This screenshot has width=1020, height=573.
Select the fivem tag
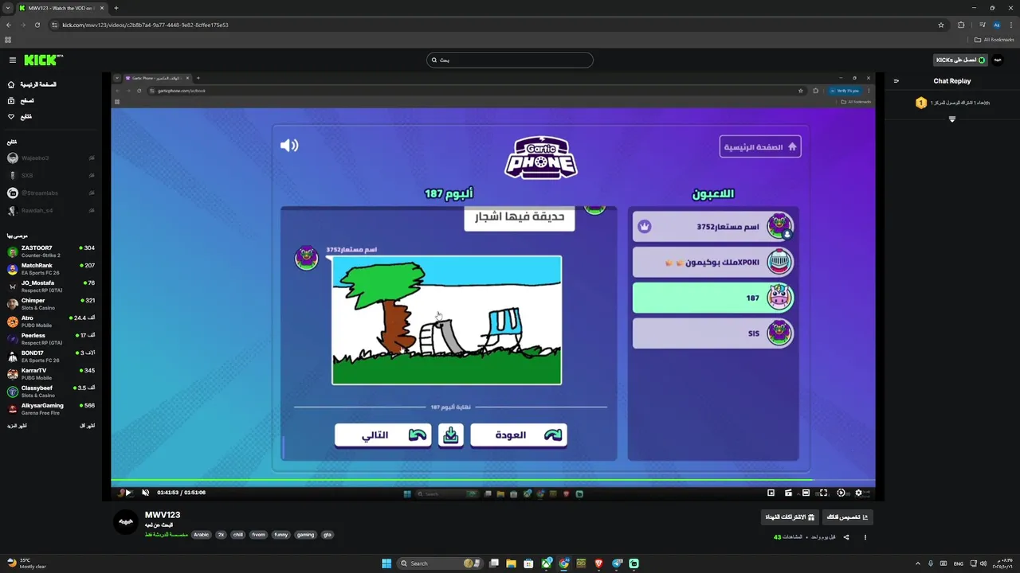click(258, 535)
